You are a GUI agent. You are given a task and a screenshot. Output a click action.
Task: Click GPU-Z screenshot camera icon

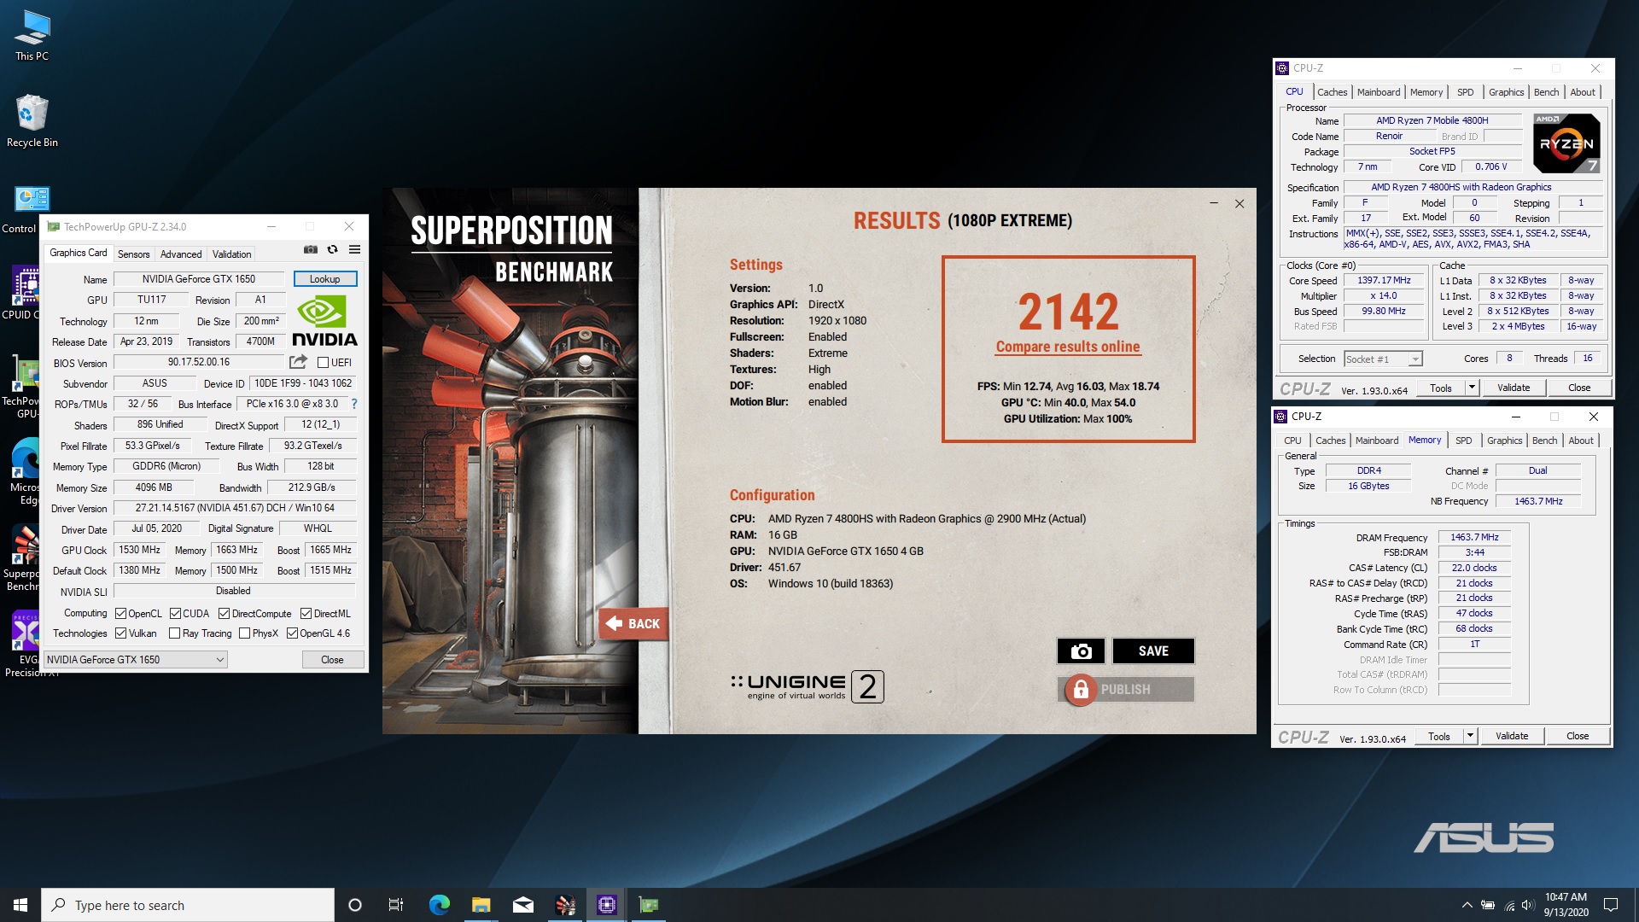[x=311, y=249]
